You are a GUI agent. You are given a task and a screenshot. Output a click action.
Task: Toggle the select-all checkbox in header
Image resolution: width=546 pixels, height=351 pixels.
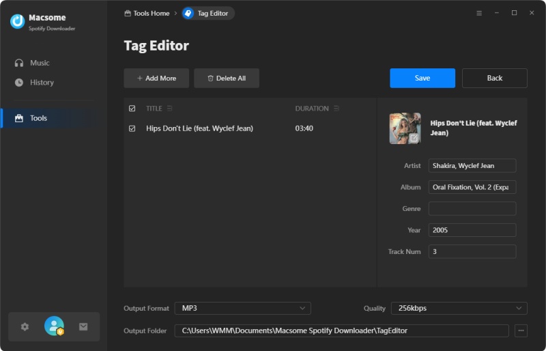click(132, 109)
